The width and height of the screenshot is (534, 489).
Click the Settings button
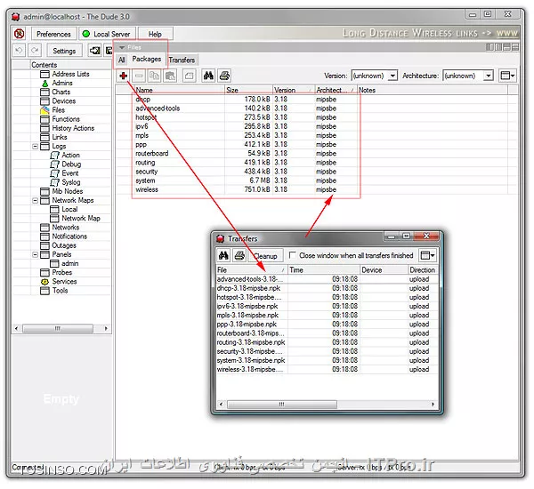[x=64, y=51]
